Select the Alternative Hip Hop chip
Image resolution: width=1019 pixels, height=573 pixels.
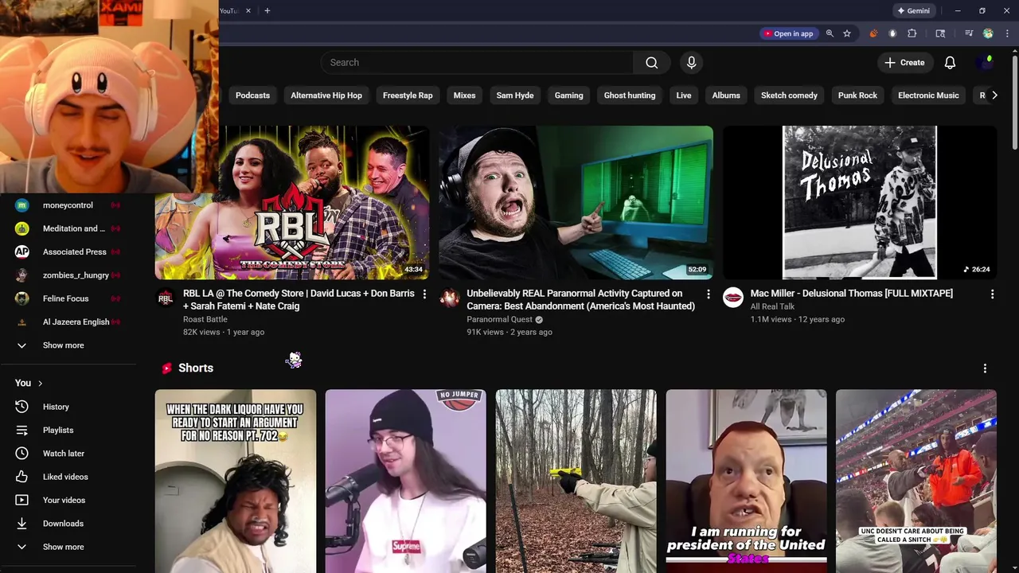pos(326,95)
